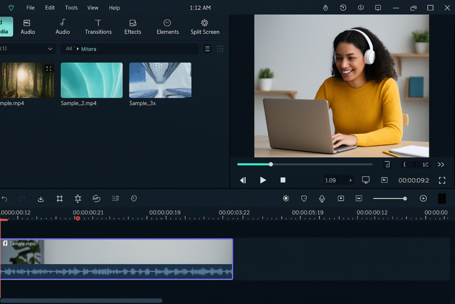Viewport: 455px width, 304px height.
Task: Click the app logo icon
Action: [11, 8]
